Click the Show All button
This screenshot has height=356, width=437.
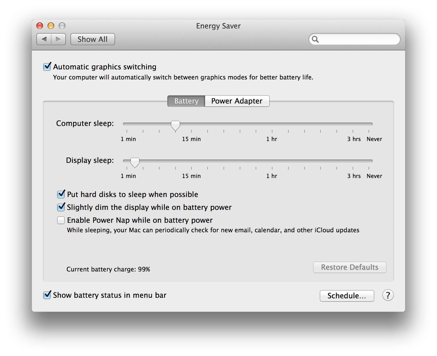coord(93,39)
